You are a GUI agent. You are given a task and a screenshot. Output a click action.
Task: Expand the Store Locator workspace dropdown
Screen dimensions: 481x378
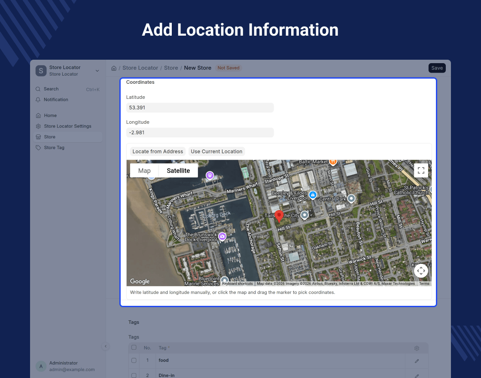click(97, 70)
